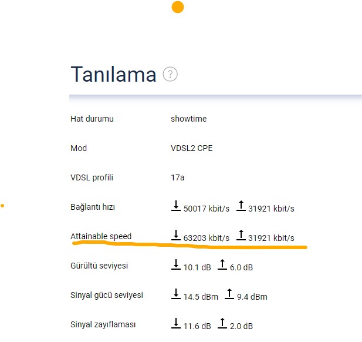Click the upload arrow beside 2.0 dB
Screen dimensions: 362x342
222,323
